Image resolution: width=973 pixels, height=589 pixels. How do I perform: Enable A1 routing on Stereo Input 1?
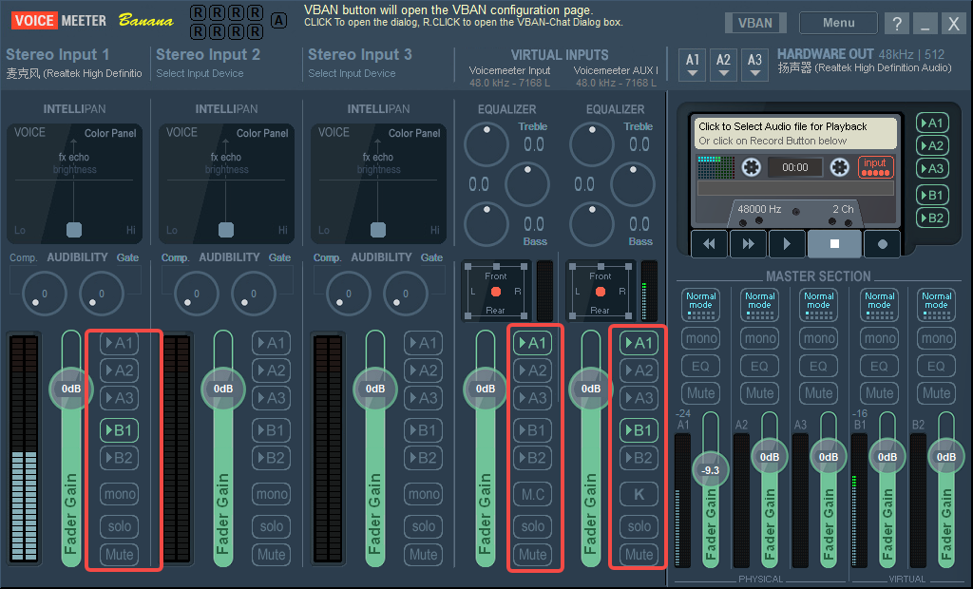(119, 343)
